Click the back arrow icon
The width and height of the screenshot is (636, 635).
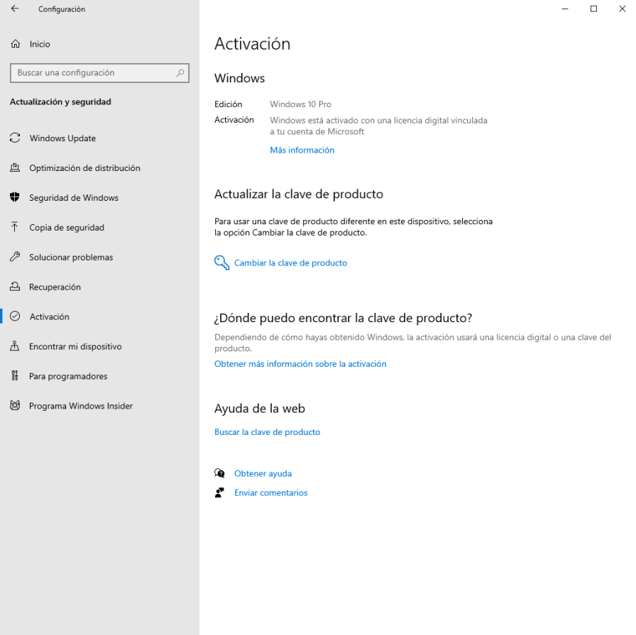pos(15,9)
